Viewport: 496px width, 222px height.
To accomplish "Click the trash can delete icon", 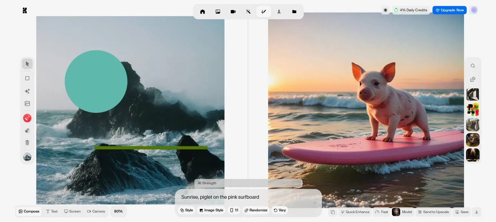I will point(27,142).
